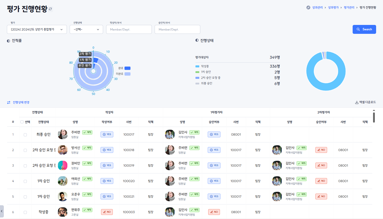Click the table vertical scrollbar
Screen dimensions: 383x219
374,118
